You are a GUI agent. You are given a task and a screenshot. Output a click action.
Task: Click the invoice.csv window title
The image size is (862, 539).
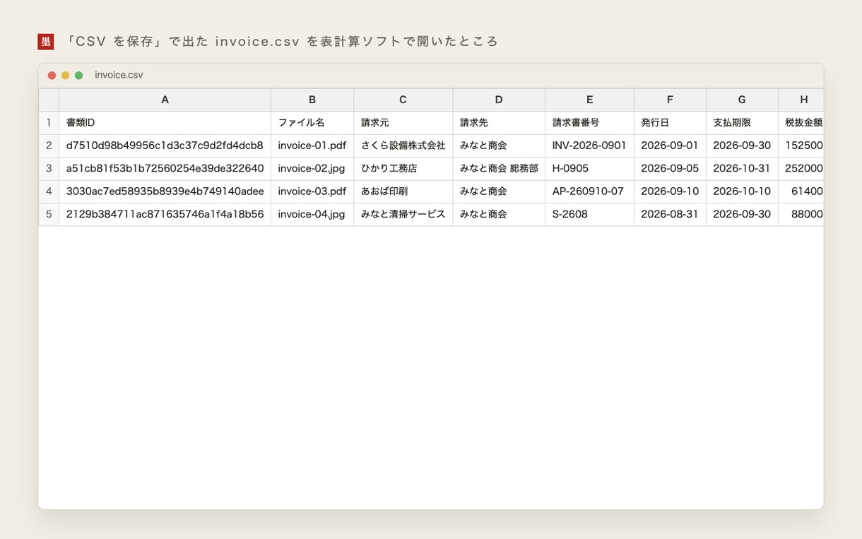[x=119, y=76]
